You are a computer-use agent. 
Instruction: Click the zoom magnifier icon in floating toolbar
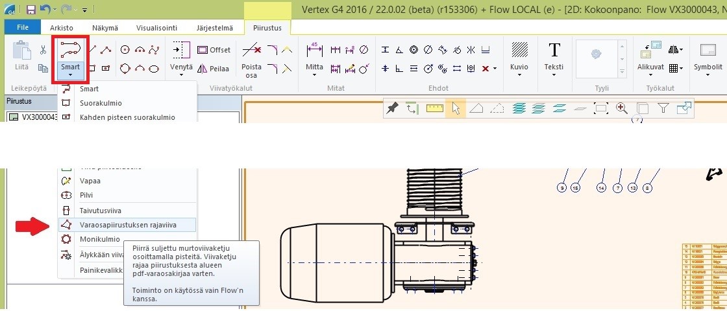tap(621, 108)
